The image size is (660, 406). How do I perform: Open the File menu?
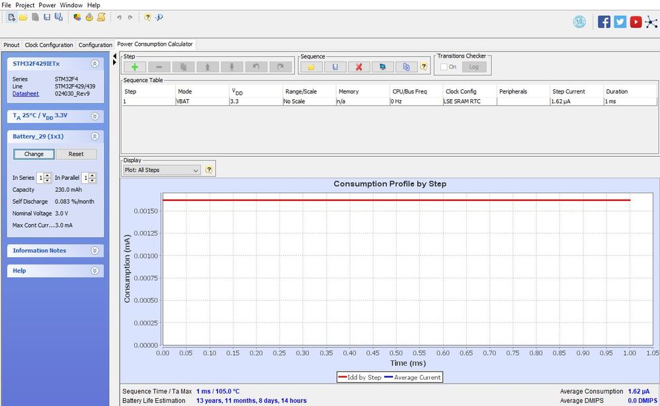click(x=7, y=5)
